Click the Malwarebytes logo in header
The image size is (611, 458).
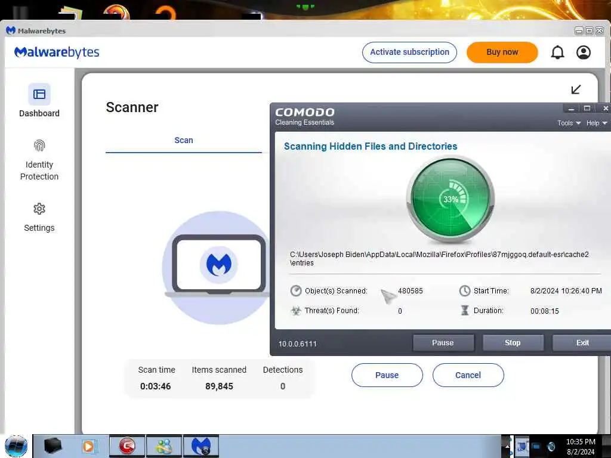tap(57, 52)
